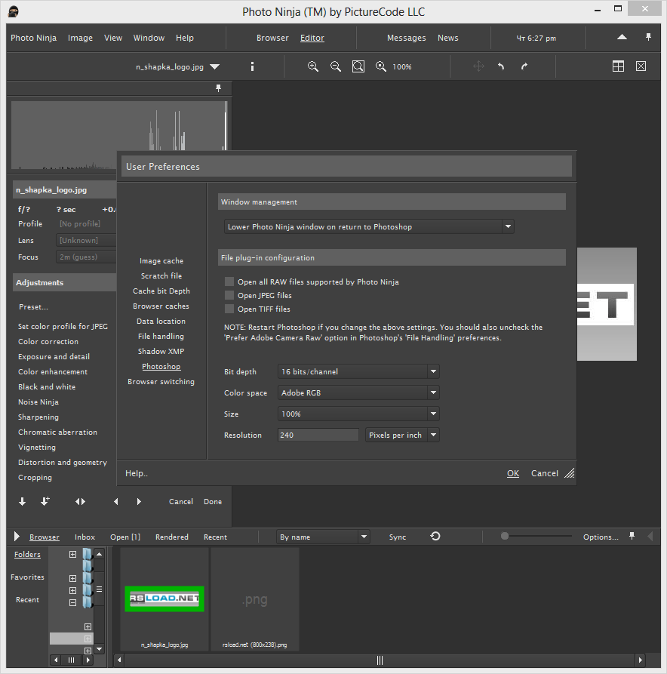Check the 'Open JPEG files' checkbox
667x674 pixels.
click(x=229, y=295)
